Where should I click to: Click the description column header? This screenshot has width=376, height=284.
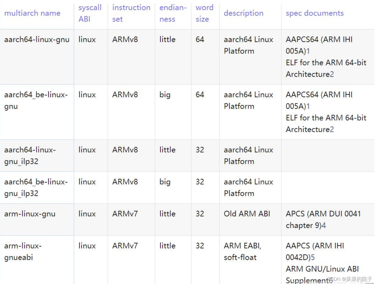pyautogui.click(x=243, y=13)
